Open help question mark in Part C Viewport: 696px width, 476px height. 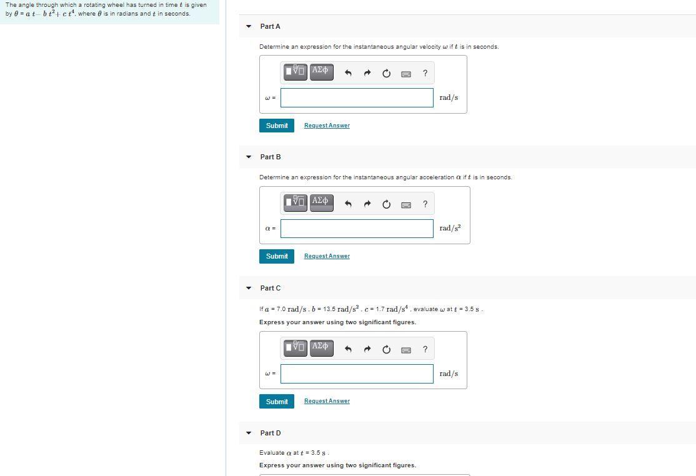(425, 349)
